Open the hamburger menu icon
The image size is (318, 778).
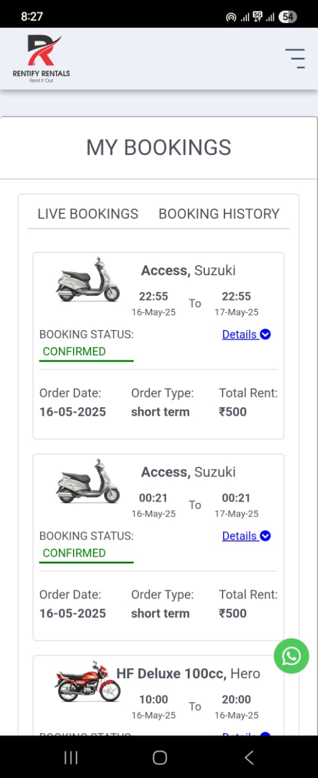click(x=296, y=58)
